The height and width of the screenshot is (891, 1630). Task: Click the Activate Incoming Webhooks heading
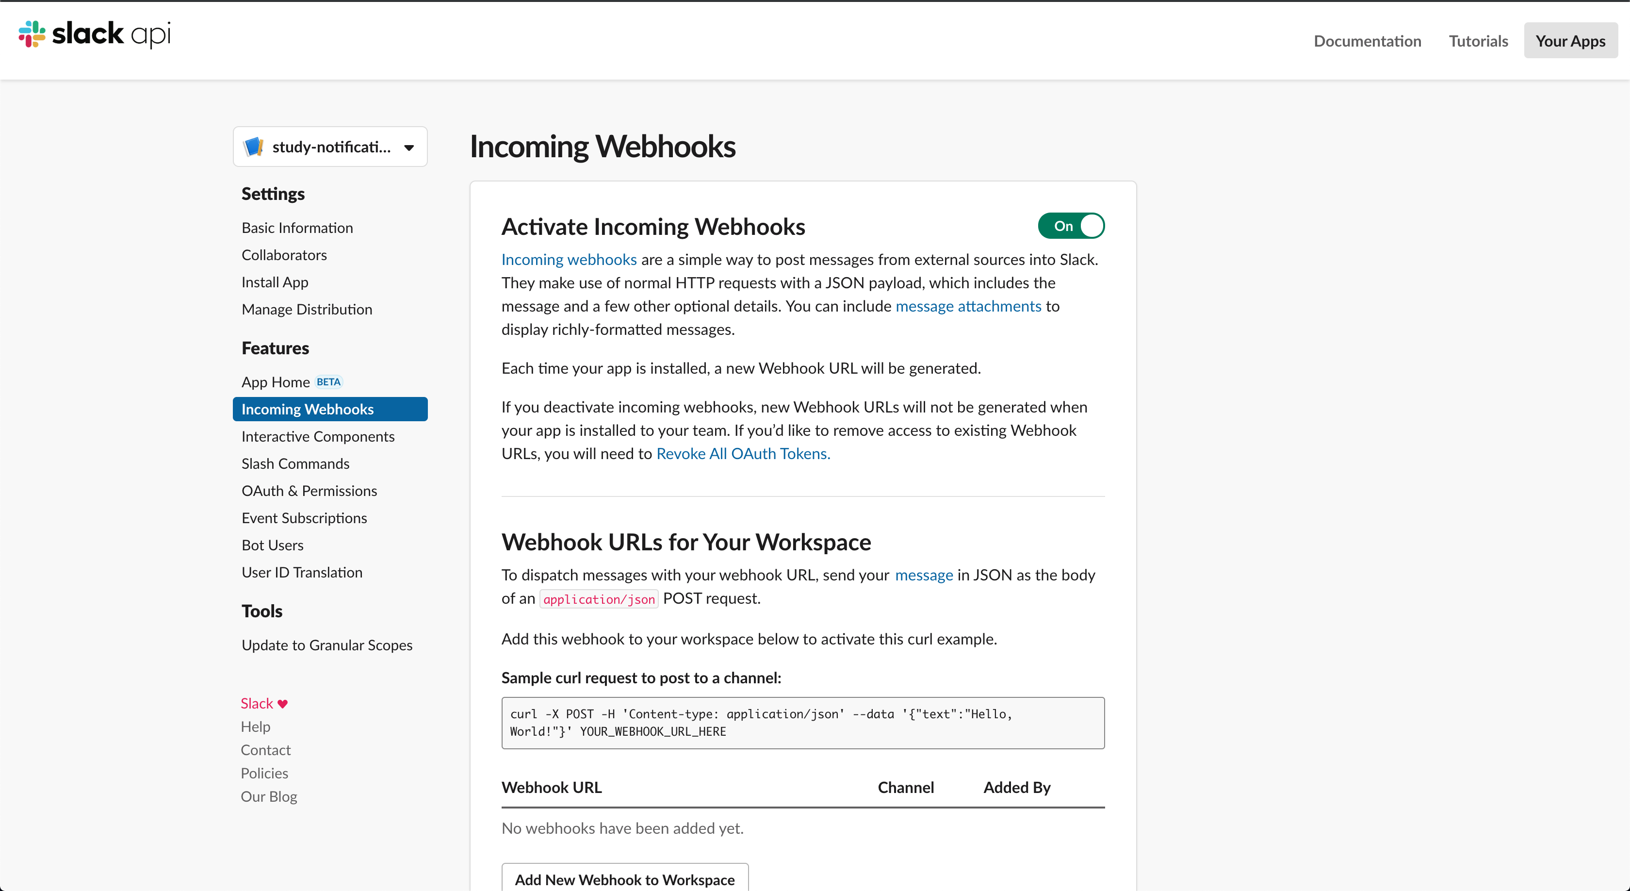point(653,227)
